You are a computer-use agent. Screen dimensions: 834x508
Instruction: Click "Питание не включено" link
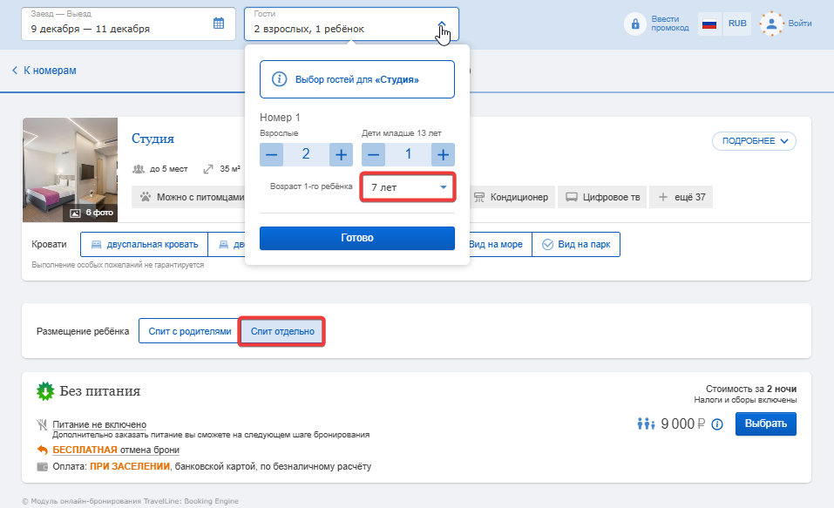99,424
